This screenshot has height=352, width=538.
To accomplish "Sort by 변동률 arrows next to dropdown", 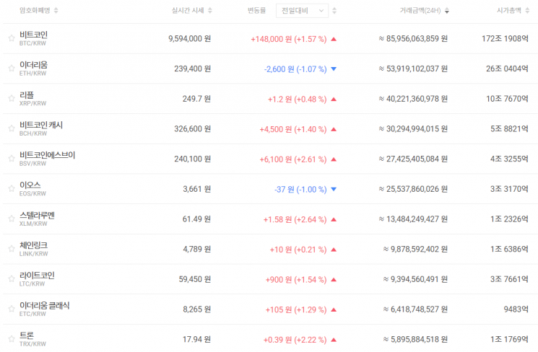I will [x=334, y=11].
